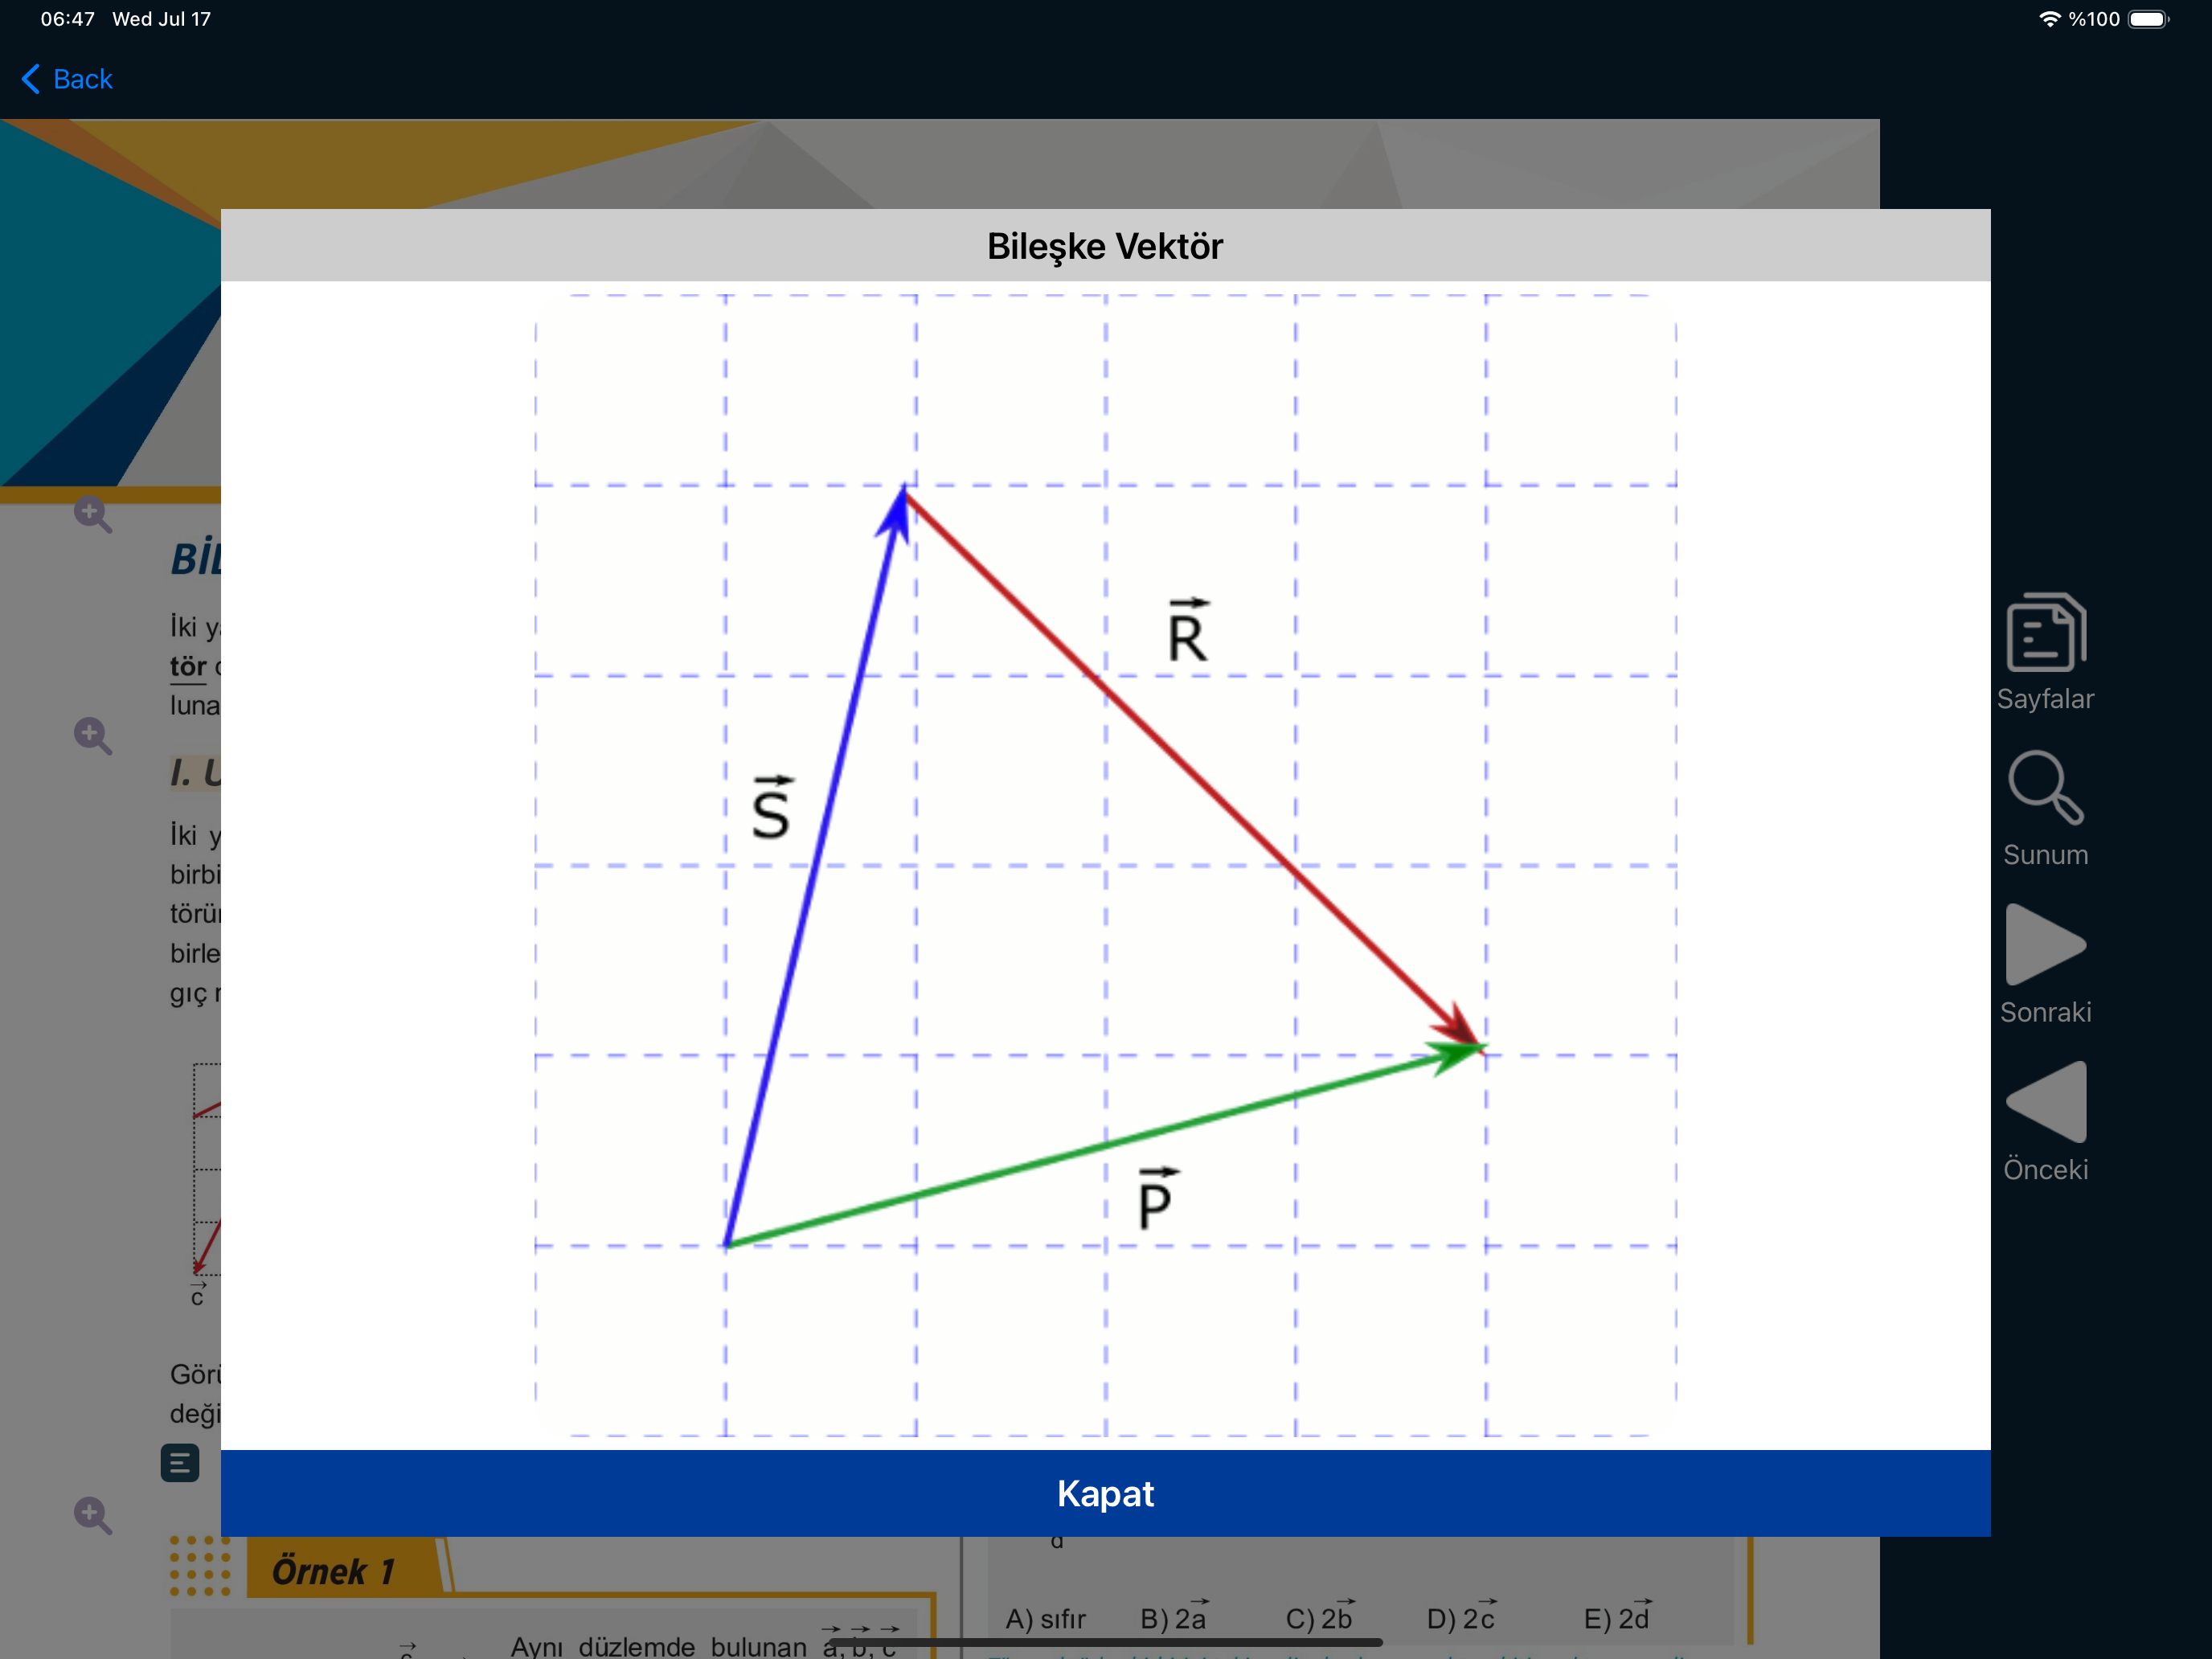The height and width of the screenshot is (1659, 2212).
Task: Click the magnifier zoom icon above Örnek 1
Action: click(92, 1515)
